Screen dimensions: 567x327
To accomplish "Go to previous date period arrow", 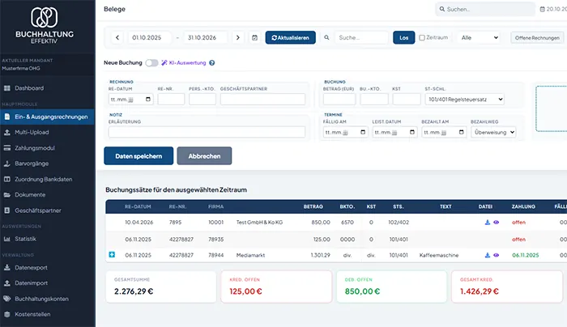I will 117,37.
